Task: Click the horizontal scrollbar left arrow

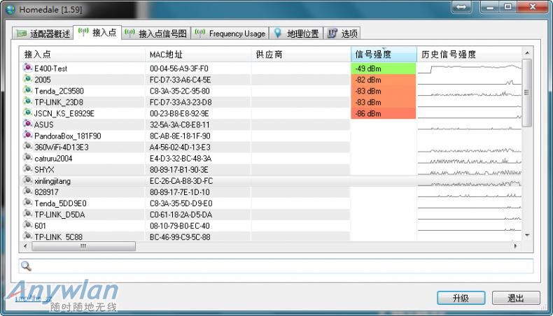Action: (25, 246)
